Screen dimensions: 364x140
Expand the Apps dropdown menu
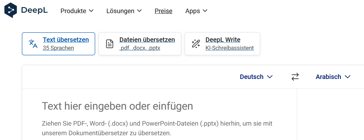tap(196, 11)
